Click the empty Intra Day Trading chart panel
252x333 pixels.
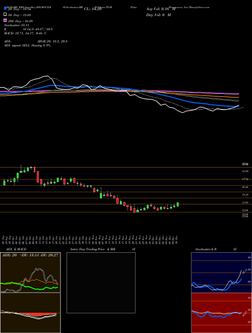pos(101,283)
